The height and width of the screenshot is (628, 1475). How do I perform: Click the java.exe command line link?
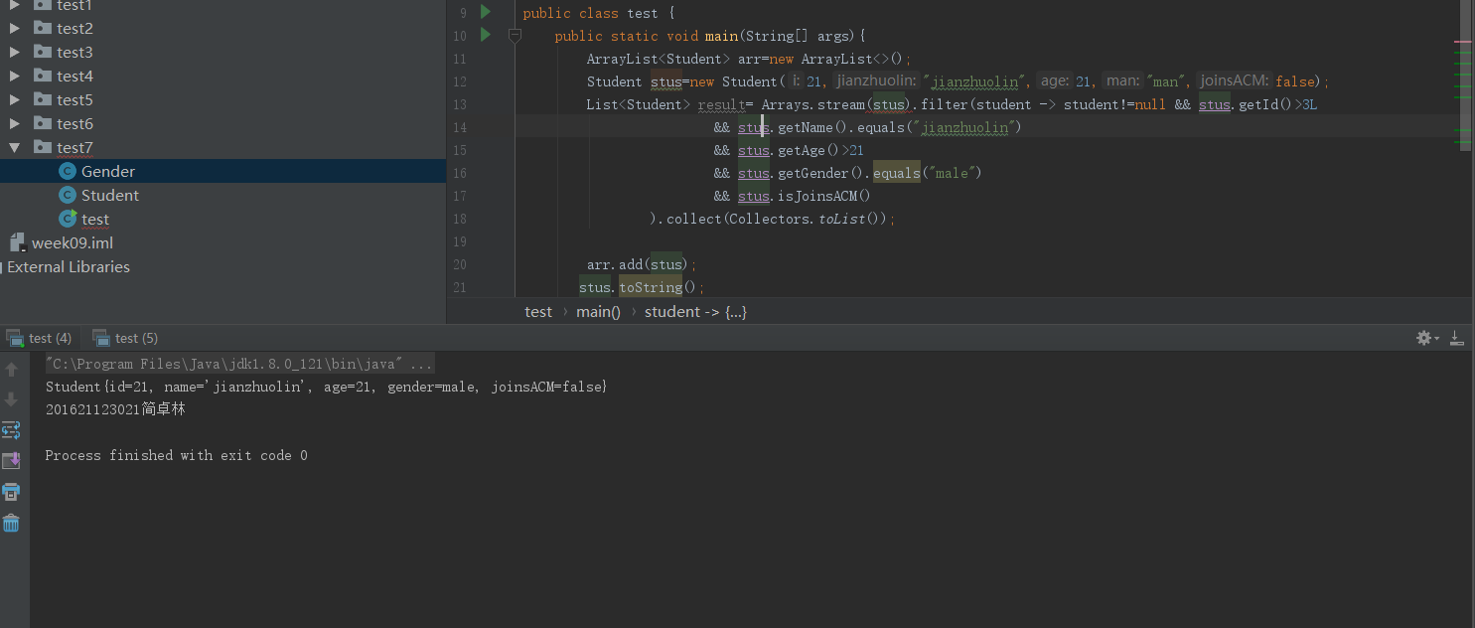pyautogui.click(x=238, y=364)
